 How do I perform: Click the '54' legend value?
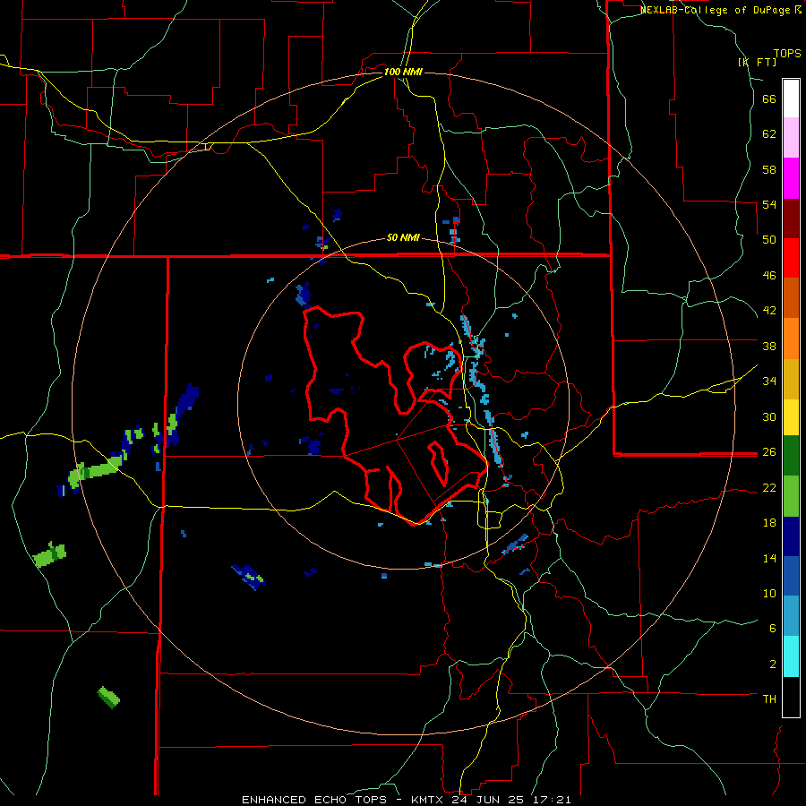coord(769,204)
